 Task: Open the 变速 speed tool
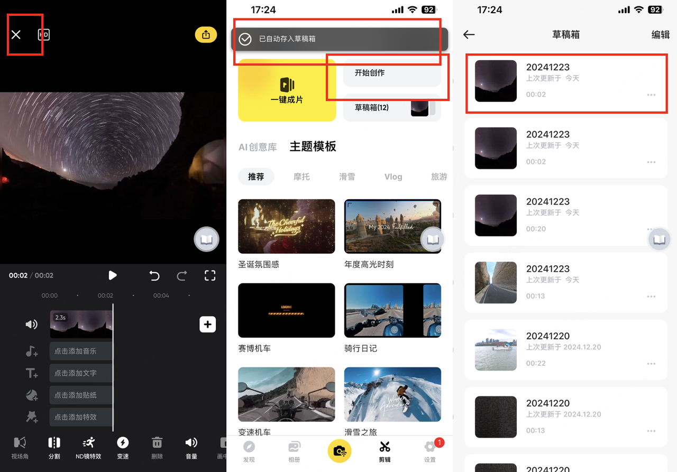(123, 447)
